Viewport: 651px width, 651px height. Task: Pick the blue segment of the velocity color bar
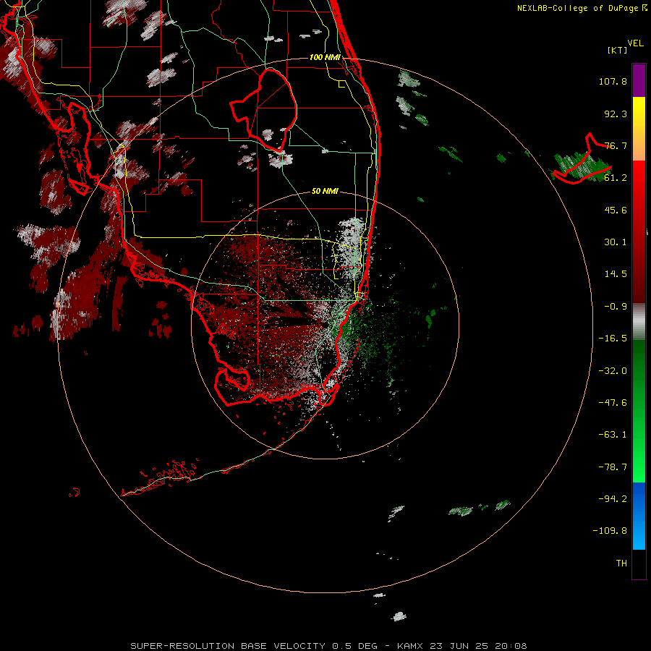point(639,516)
